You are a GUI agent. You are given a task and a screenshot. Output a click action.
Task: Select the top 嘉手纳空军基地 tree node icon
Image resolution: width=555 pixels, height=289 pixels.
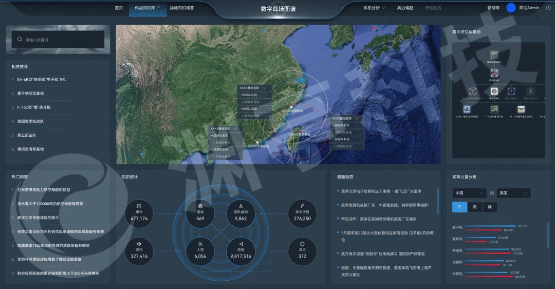[x=494, y=55]
